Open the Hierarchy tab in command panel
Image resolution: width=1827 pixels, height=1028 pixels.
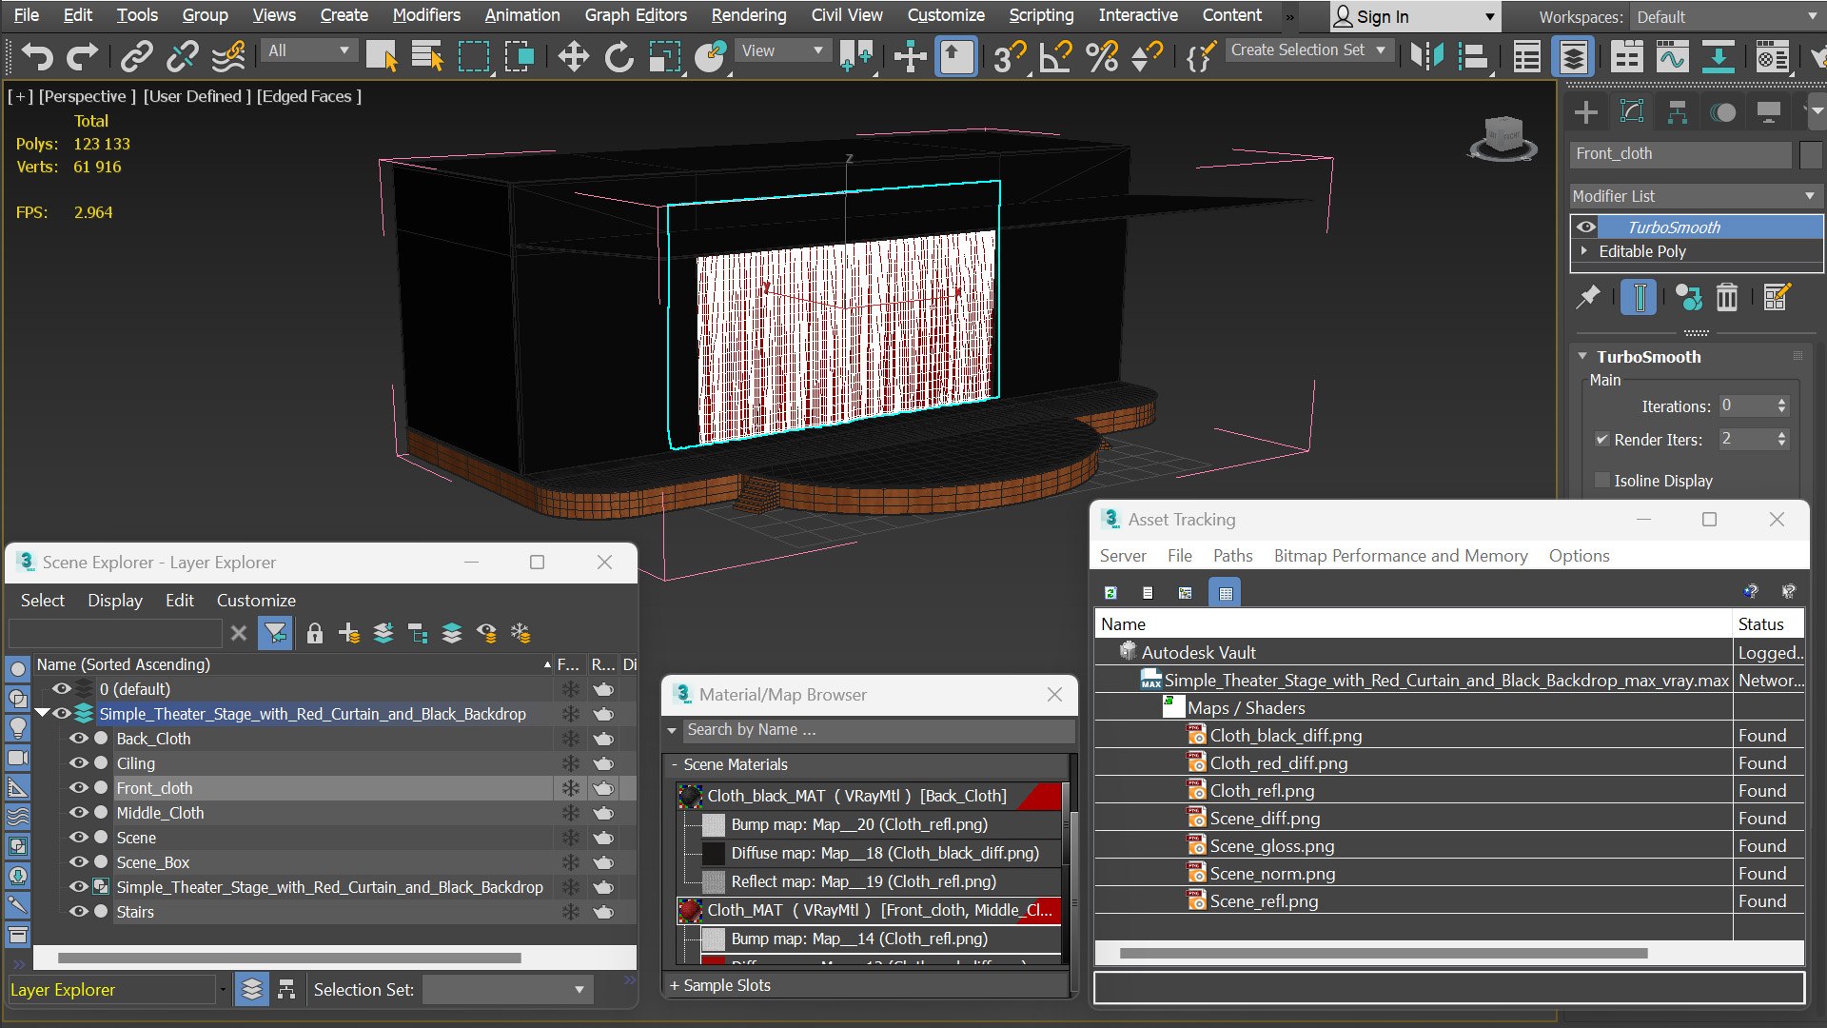1678,112
